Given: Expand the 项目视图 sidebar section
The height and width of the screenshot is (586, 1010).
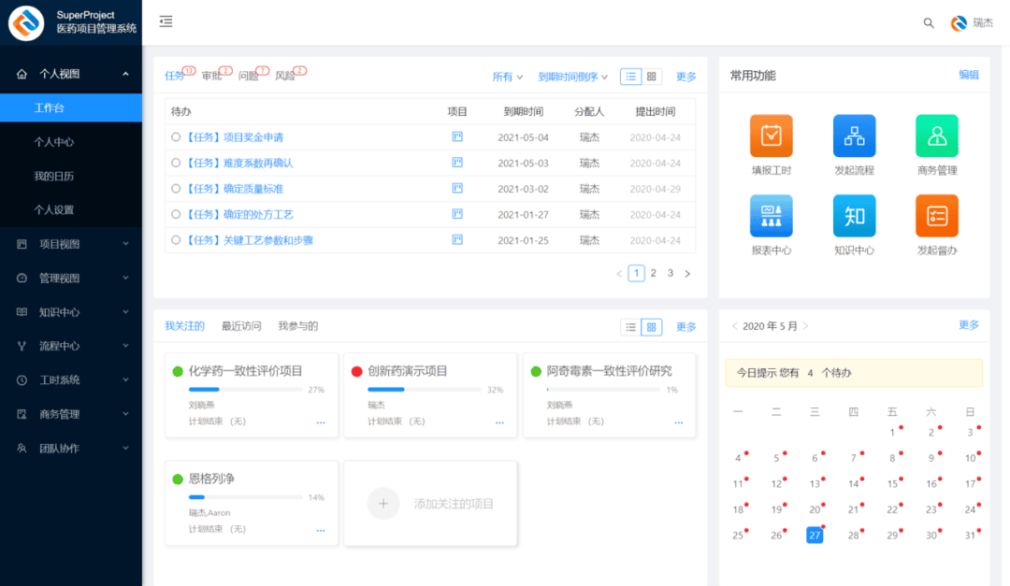Looking at the screenshot, I should point(71,244).
